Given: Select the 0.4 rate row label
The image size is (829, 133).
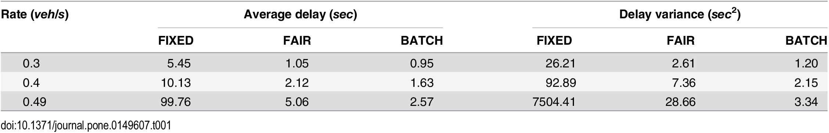Looking at the screenshot, I should pos(31,83).
